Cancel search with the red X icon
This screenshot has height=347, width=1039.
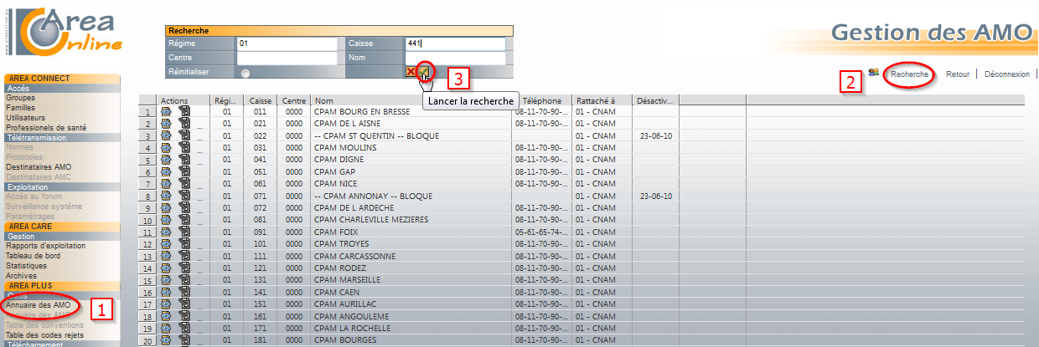point(411,72)
